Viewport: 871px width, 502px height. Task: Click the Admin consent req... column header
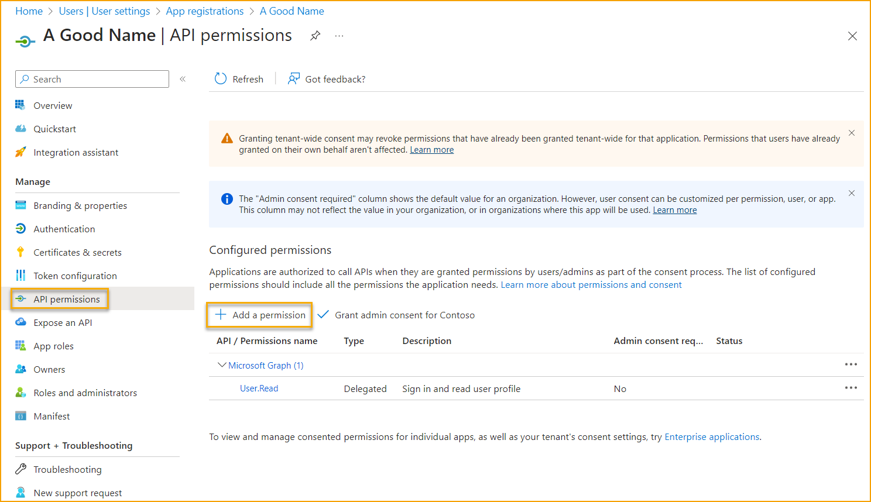point(659,341)
